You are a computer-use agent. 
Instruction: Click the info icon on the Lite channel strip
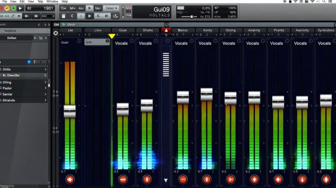click(x=79, y=41)
